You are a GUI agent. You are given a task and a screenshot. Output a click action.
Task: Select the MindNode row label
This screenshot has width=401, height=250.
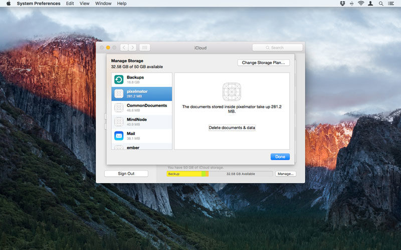pos(136,119)
